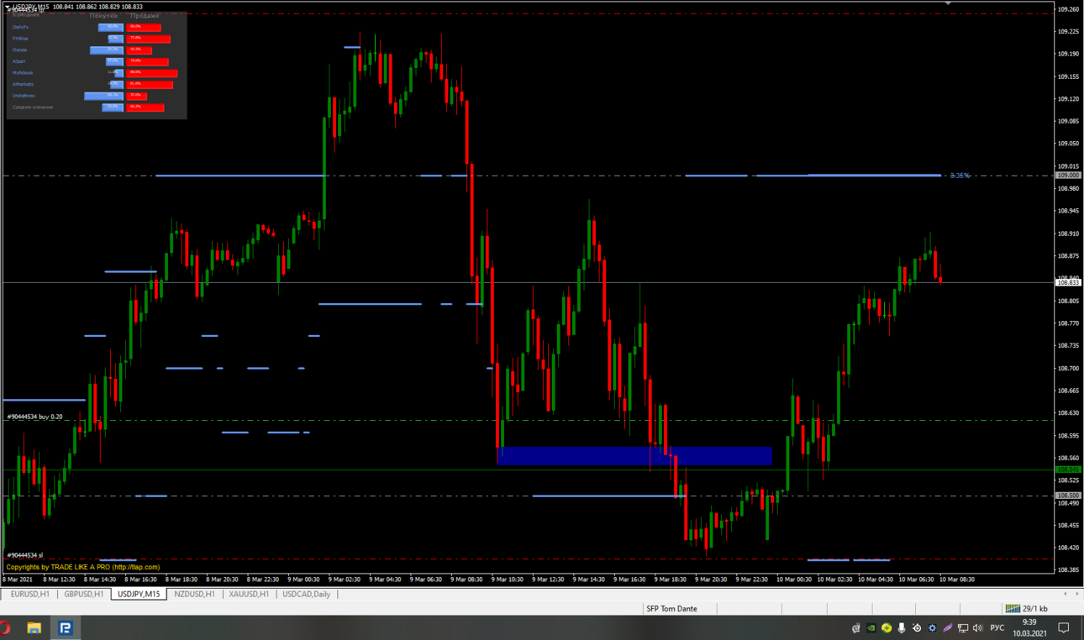Open the chart menu triangle beside USDJPY,M15
Screen dimensions: 1084x640
(8, 7)
